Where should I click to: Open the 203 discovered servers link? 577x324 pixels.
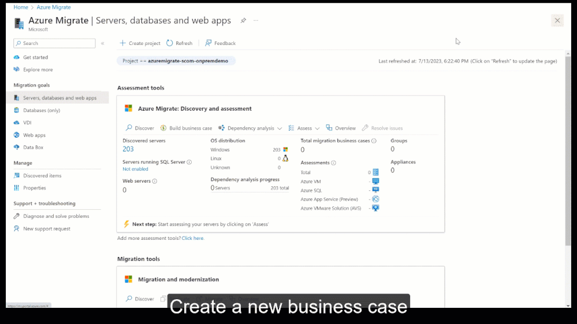click(x=128, y=149)
